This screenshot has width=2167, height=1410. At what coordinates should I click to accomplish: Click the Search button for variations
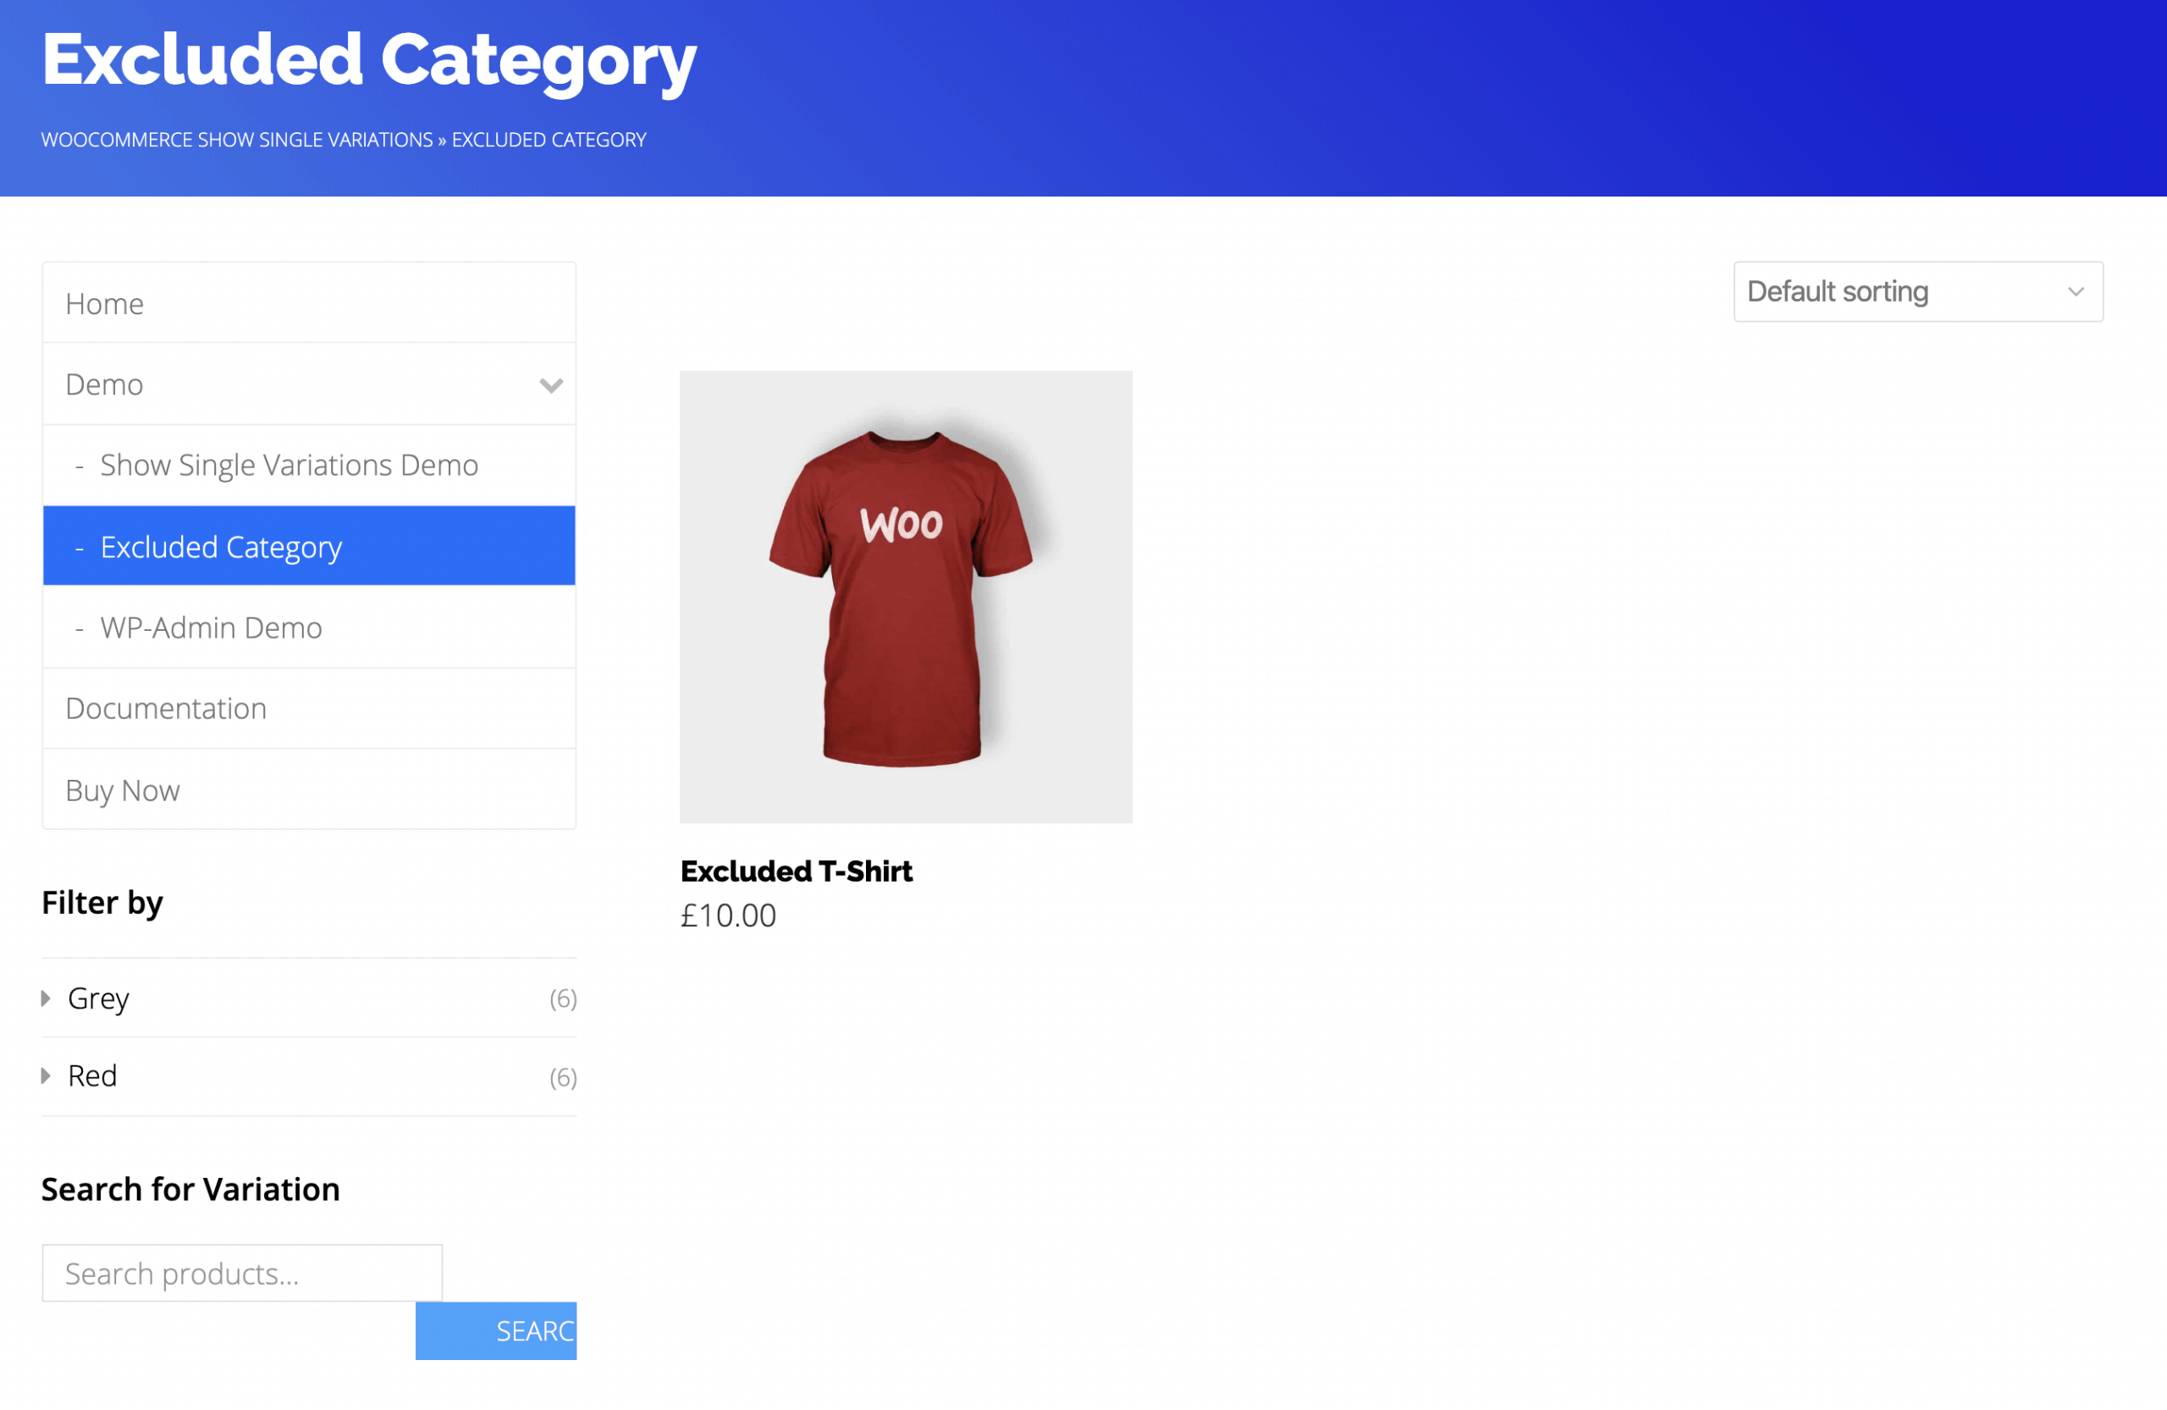pyautogui.click(x=496, y=1330)
